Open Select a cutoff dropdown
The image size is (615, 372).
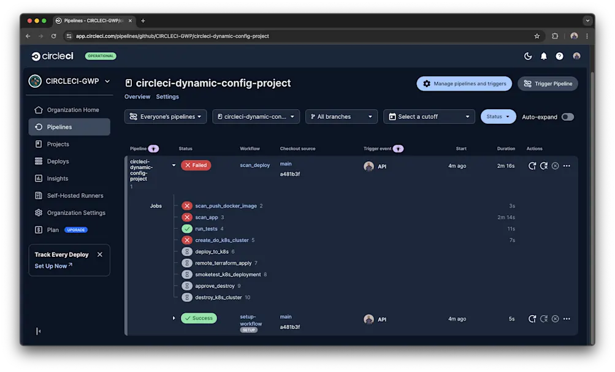[429, 116]
